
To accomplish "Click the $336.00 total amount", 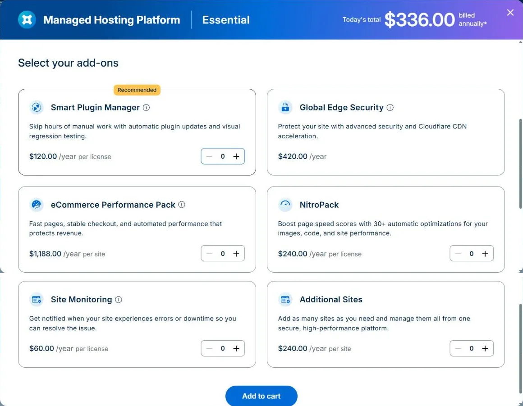I will pyautogui.click(x=419, y=20).
